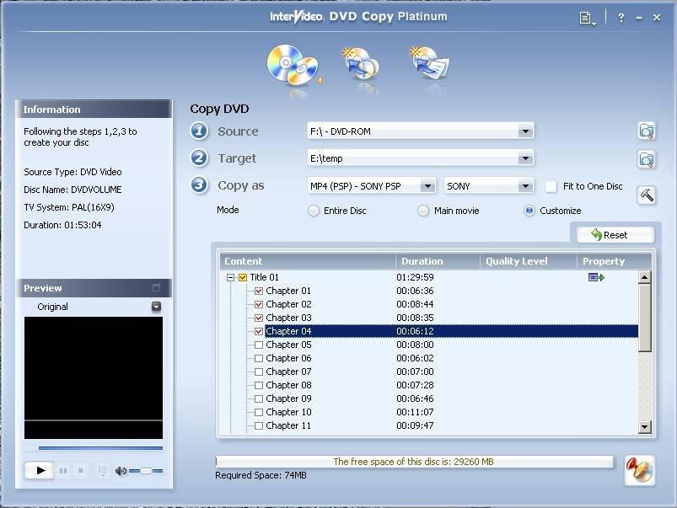This screenshot has width=677, height=508.
Task: Open help with the question mark icon
Action: pyautogui.click(x=621, y=18)
